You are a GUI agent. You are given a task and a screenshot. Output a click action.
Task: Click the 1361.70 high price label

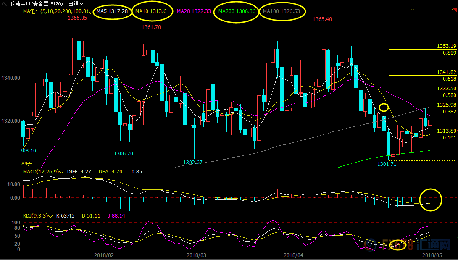pyautogui.click(x=151, y=27)
